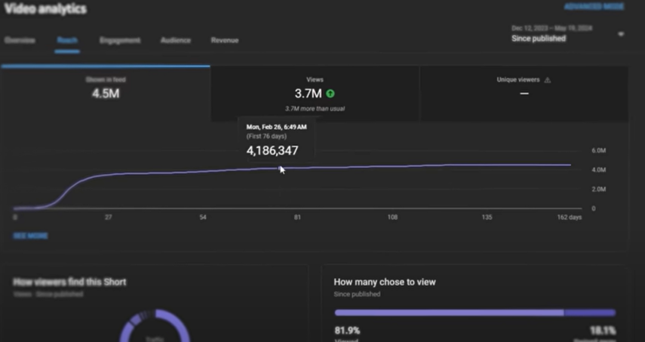
Task: Click the darker swiped-away segment of the bar
Action: click(589, 313)
